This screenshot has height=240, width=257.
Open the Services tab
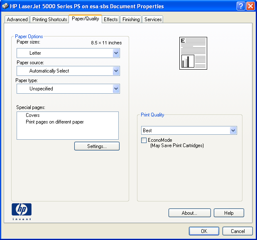tap(153, 19)
